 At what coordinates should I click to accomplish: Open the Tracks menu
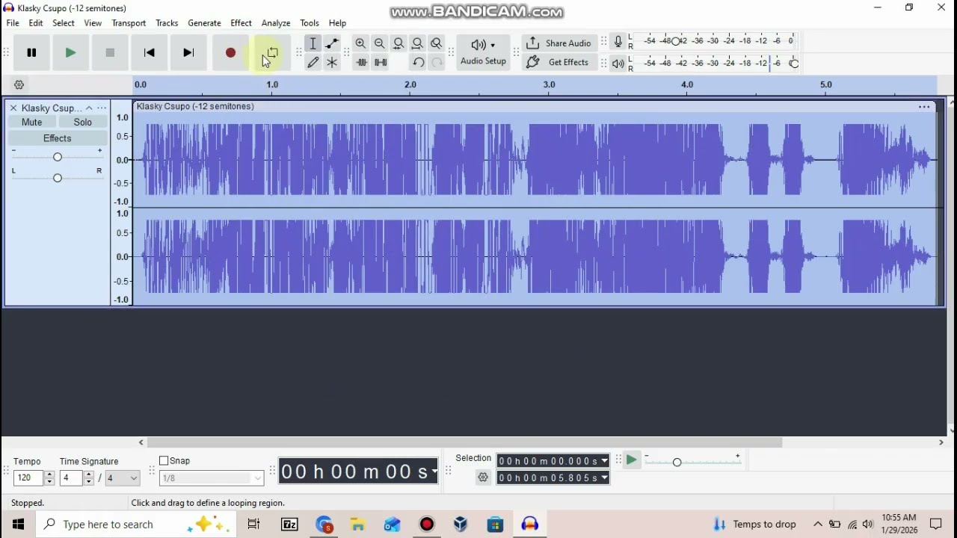[167, 23]
